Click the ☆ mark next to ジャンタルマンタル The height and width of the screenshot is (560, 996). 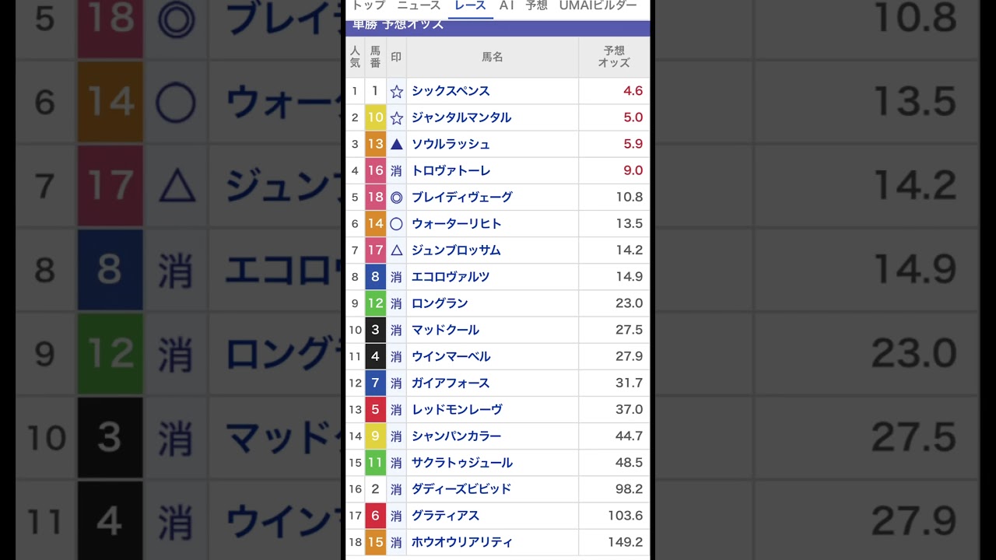[396, 117]
